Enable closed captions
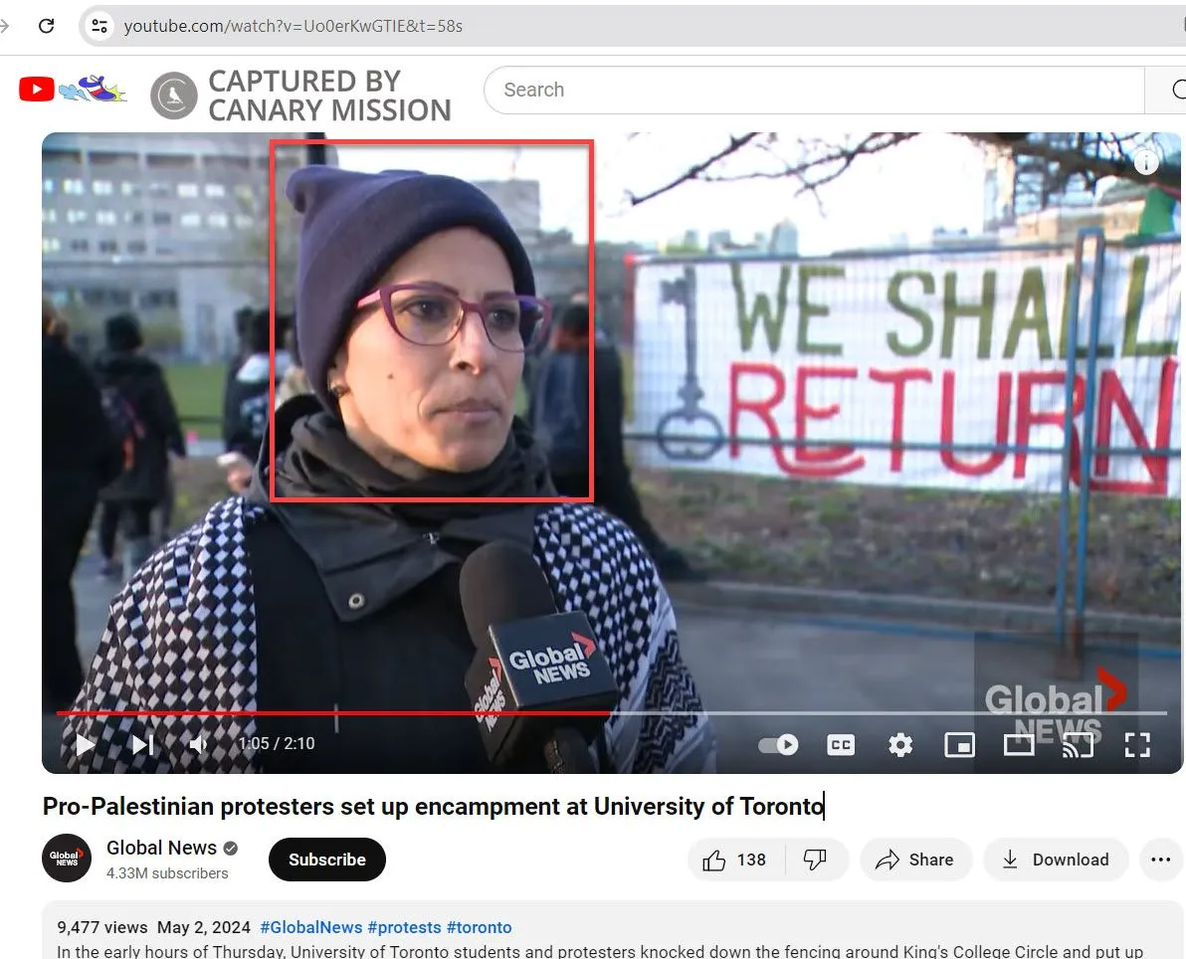1186x959 pixels. pyautogui.click(x=841, y=744)
